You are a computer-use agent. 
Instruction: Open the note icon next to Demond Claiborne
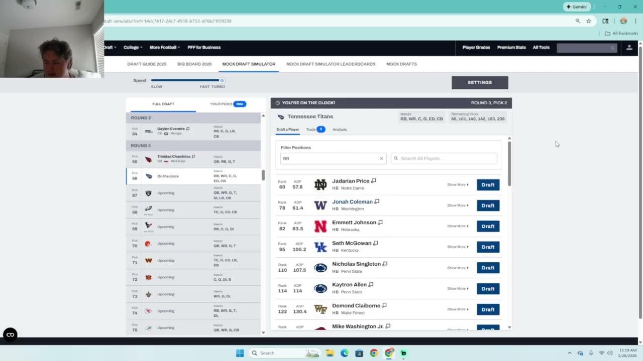coord(384,305)
